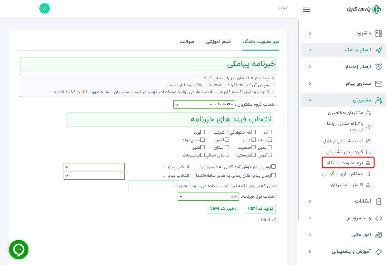Open the green chat support bubble
Screen dimensions: 389x265
[x=19, y=249]
